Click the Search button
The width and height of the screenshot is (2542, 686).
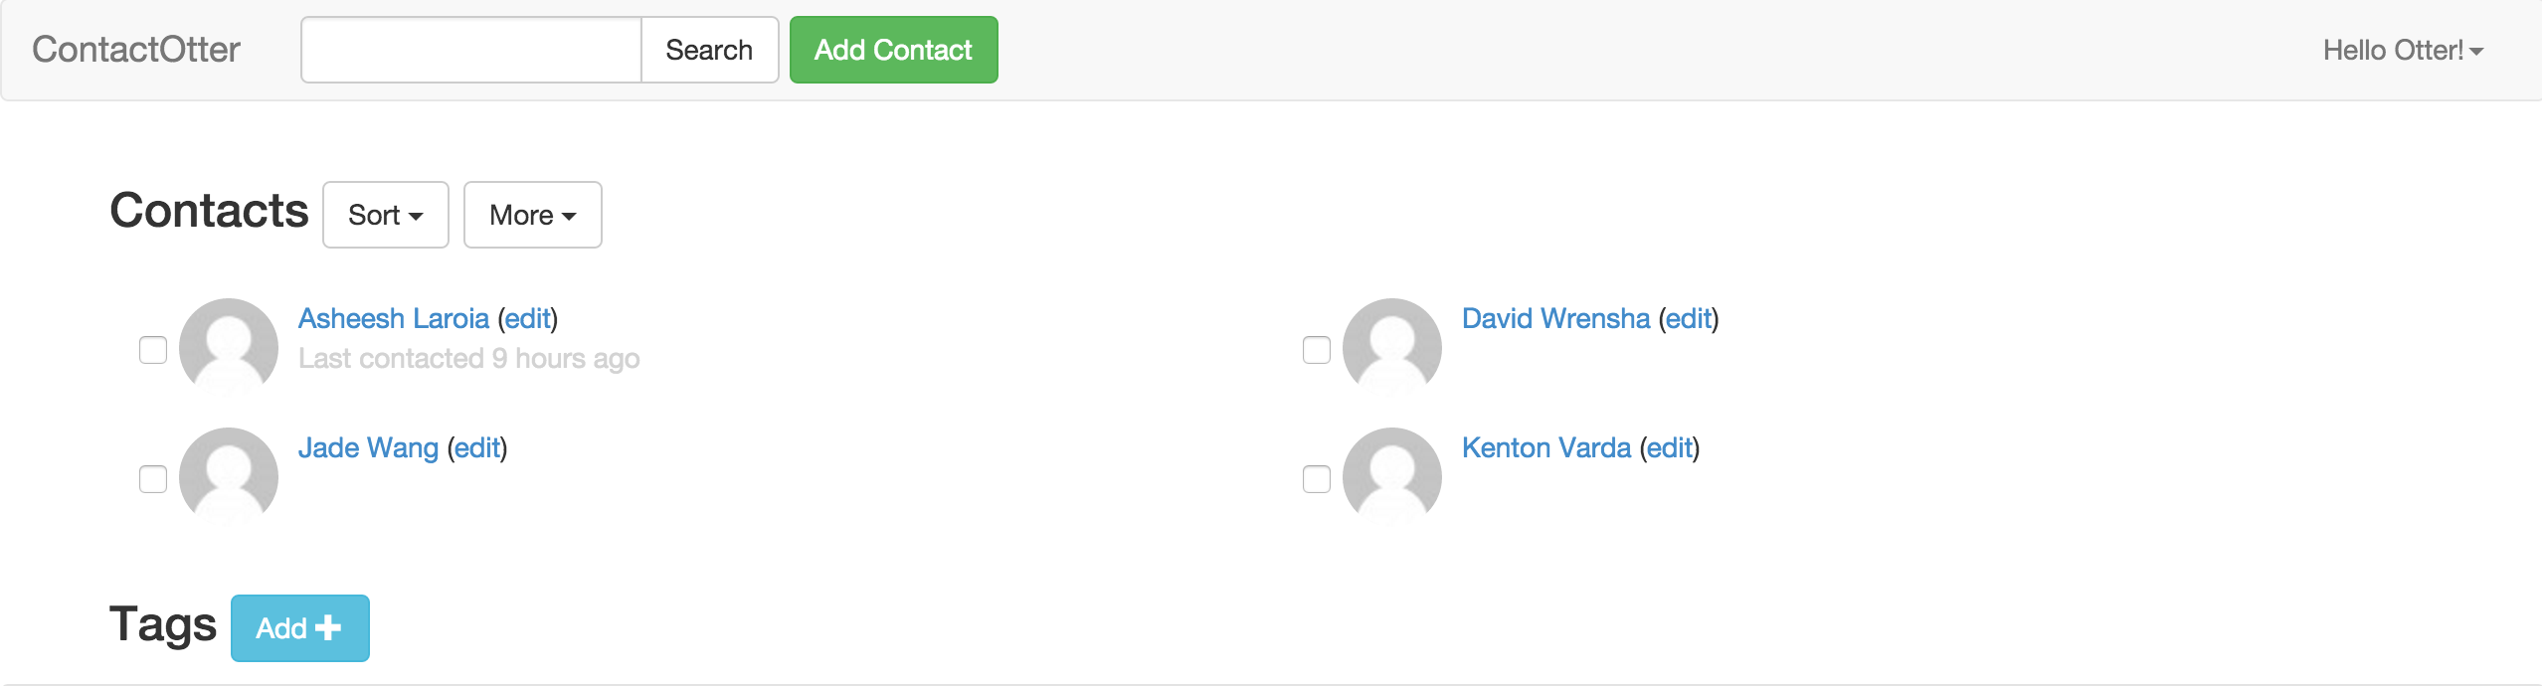[709, 50]
